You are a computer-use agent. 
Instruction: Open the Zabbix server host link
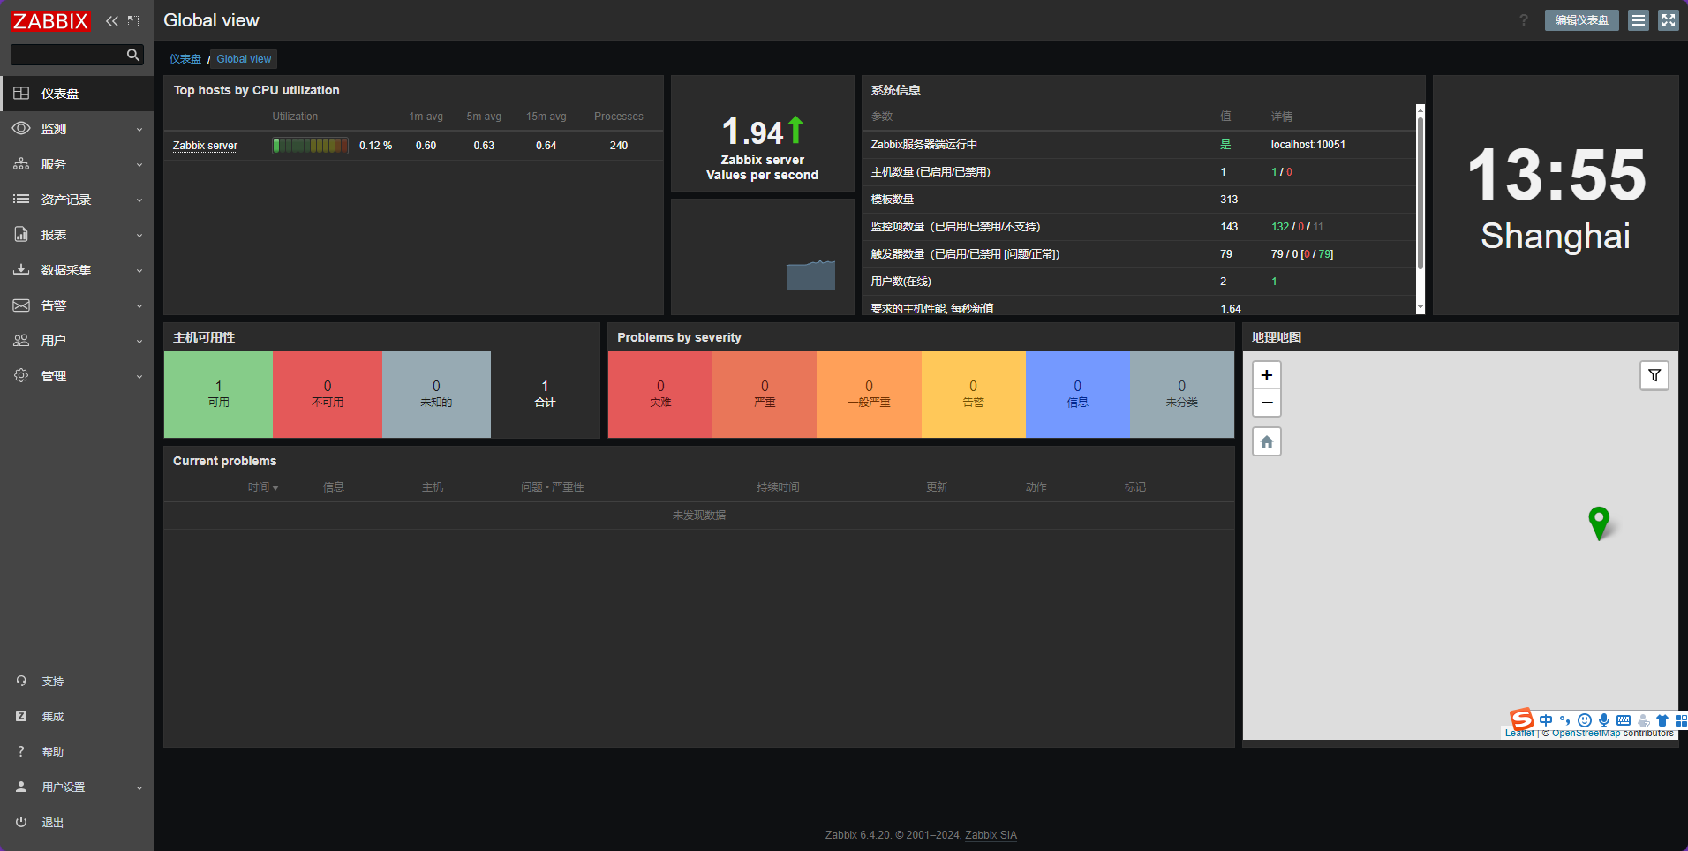click(205, 146)
